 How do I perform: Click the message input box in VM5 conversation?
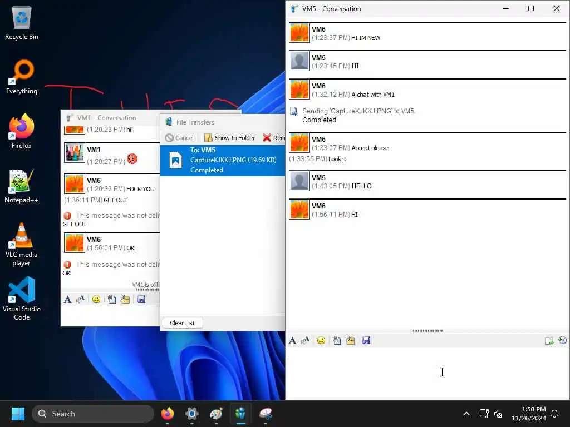(x=427, y=373)
